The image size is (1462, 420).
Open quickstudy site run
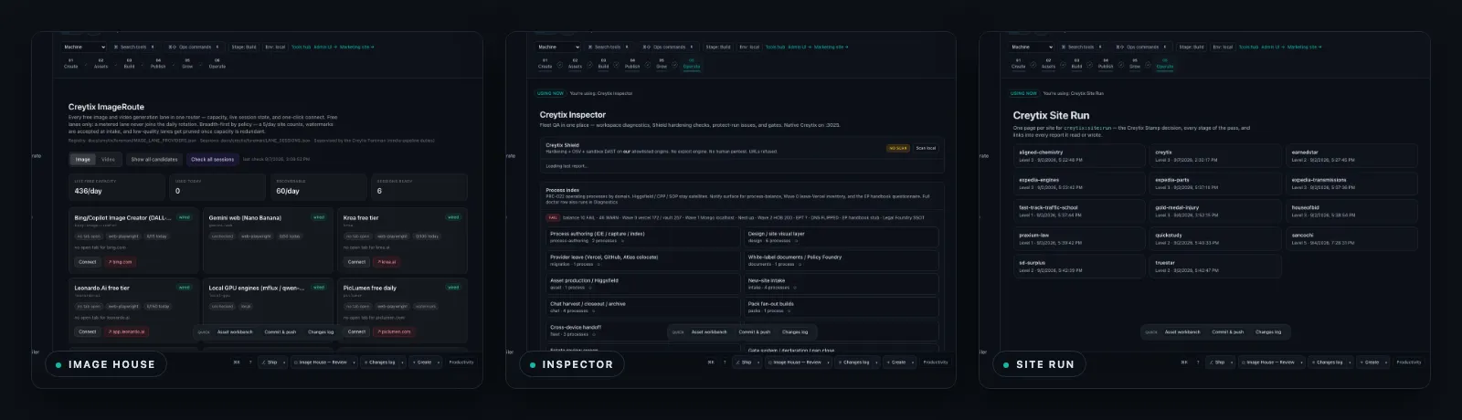tap(1215, 238)
